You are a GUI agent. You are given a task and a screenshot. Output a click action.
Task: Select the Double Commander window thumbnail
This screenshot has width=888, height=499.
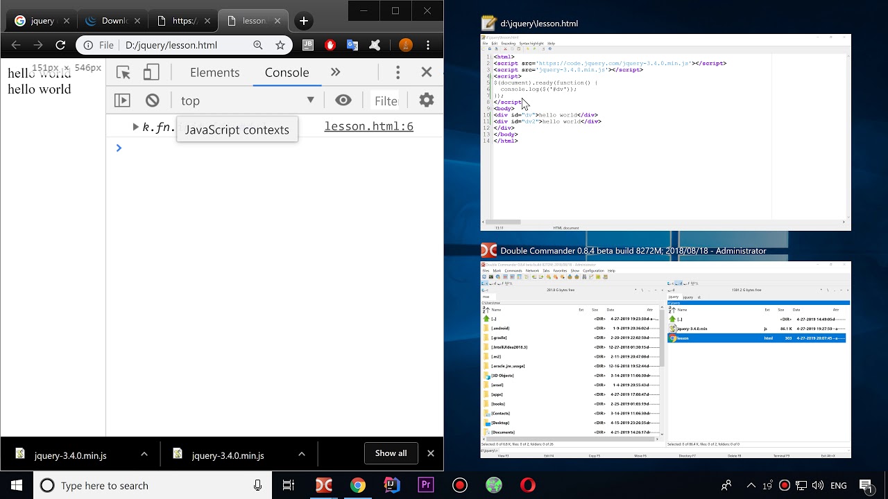666,360
